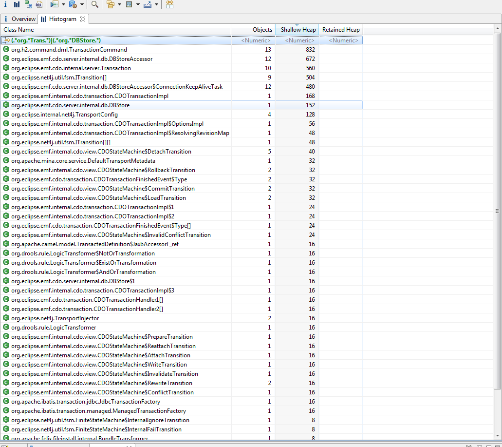502x447 pixels.
Task: Select the CDOStateMachine$RollbackTransition row
Action: pyautogui.click(x=182, y=170)
